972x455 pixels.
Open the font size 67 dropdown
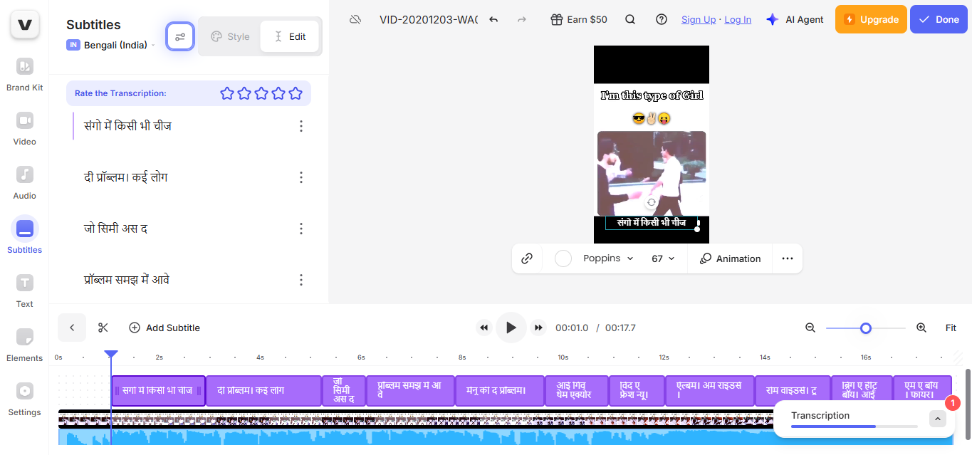coord(662,258)
